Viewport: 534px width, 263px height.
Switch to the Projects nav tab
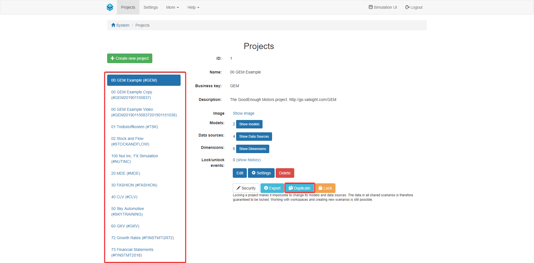pyautogui.click(x=128, y=7)
